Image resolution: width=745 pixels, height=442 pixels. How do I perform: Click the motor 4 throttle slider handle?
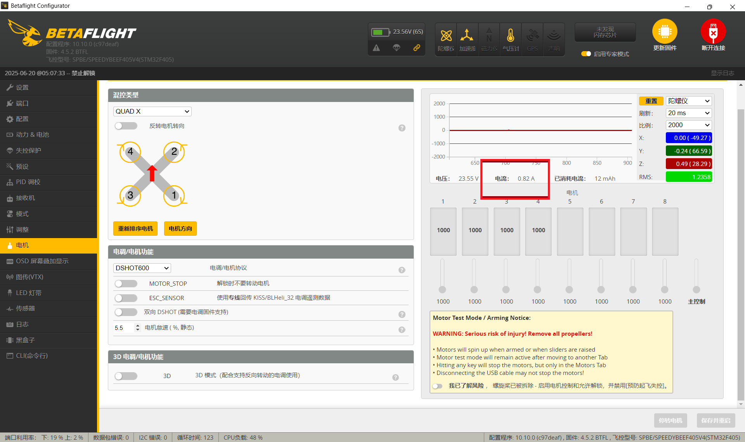click(x=537, y=290)
